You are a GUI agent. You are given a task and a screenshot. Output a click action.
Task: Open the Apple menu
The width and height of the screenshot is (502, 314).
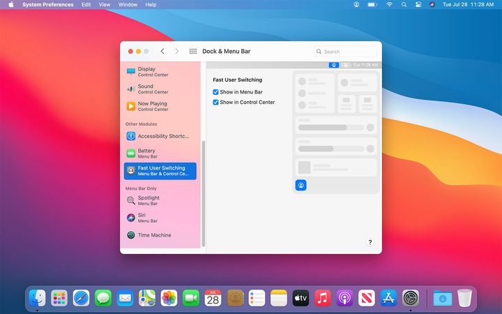click(x=11, y=4)
